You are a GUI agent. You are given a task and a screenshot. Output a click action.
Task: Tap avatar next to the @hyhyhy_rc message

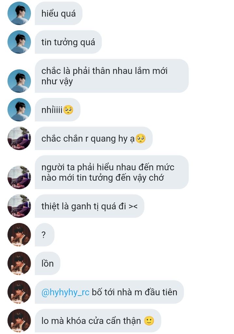click(x=19, y=292)
